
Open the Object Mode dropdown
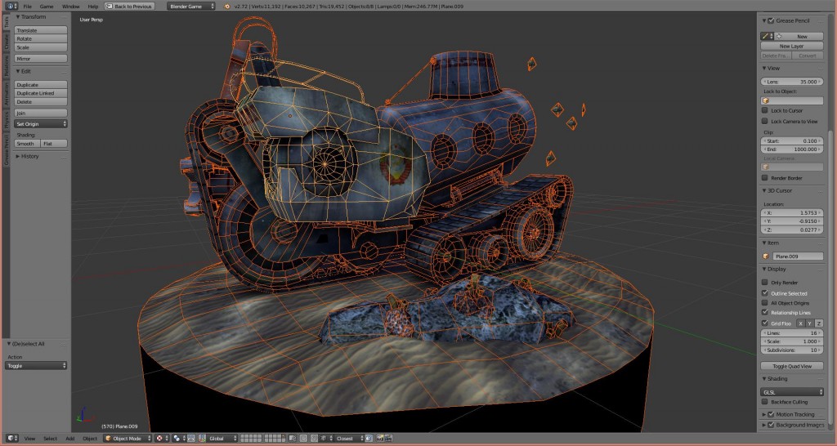point(128,438)
